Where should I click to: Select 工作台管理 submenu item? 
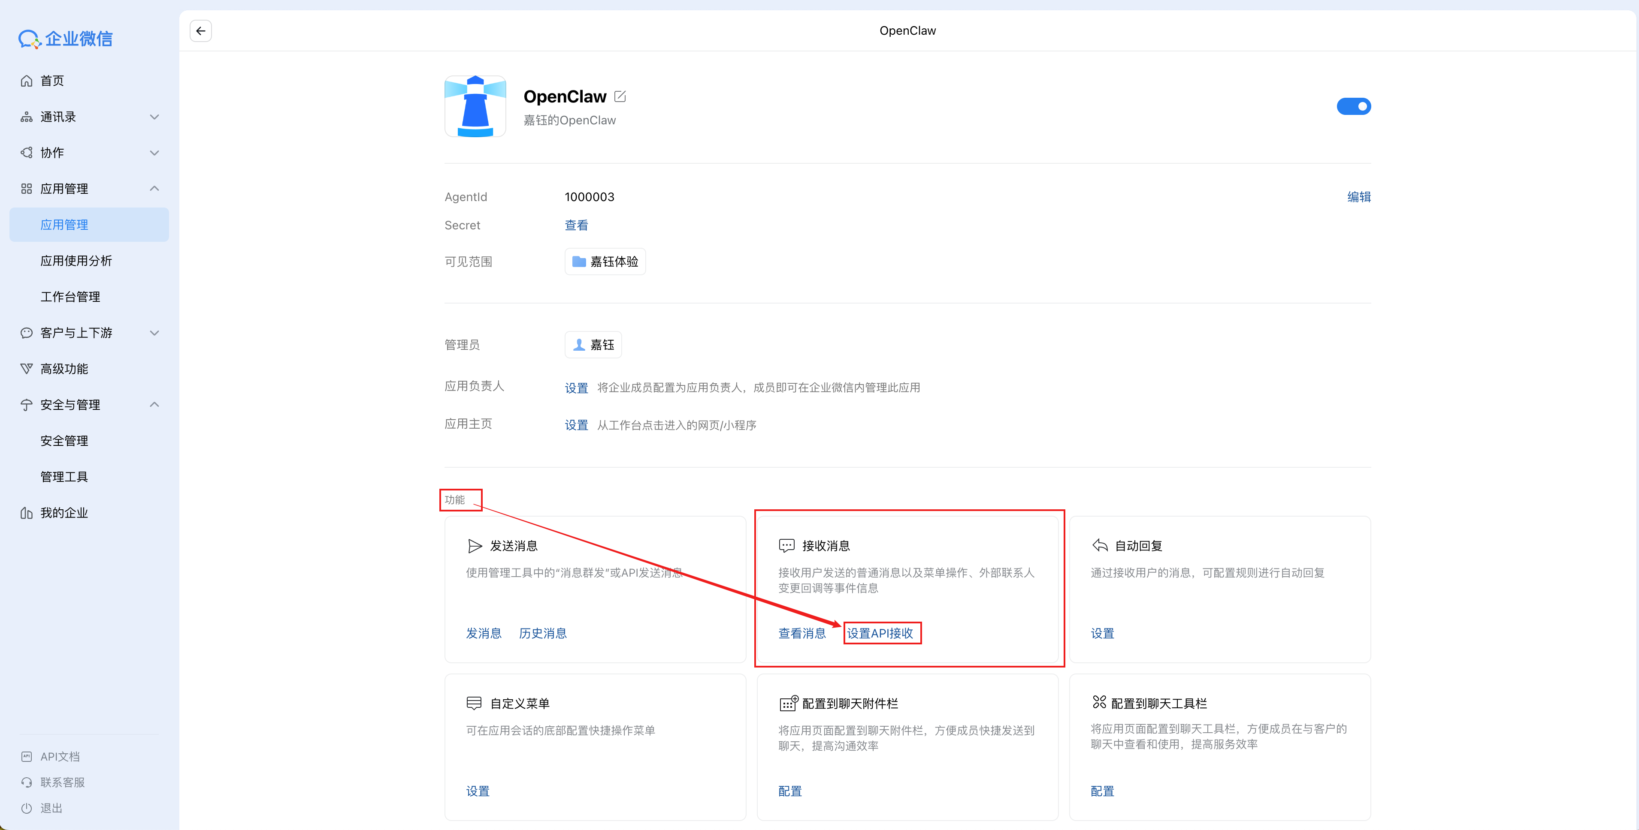click(70, 297)
